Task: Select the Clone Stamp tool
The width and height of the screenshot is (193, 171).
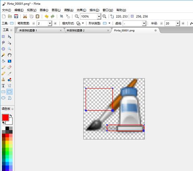Action: tap(3, 80)
